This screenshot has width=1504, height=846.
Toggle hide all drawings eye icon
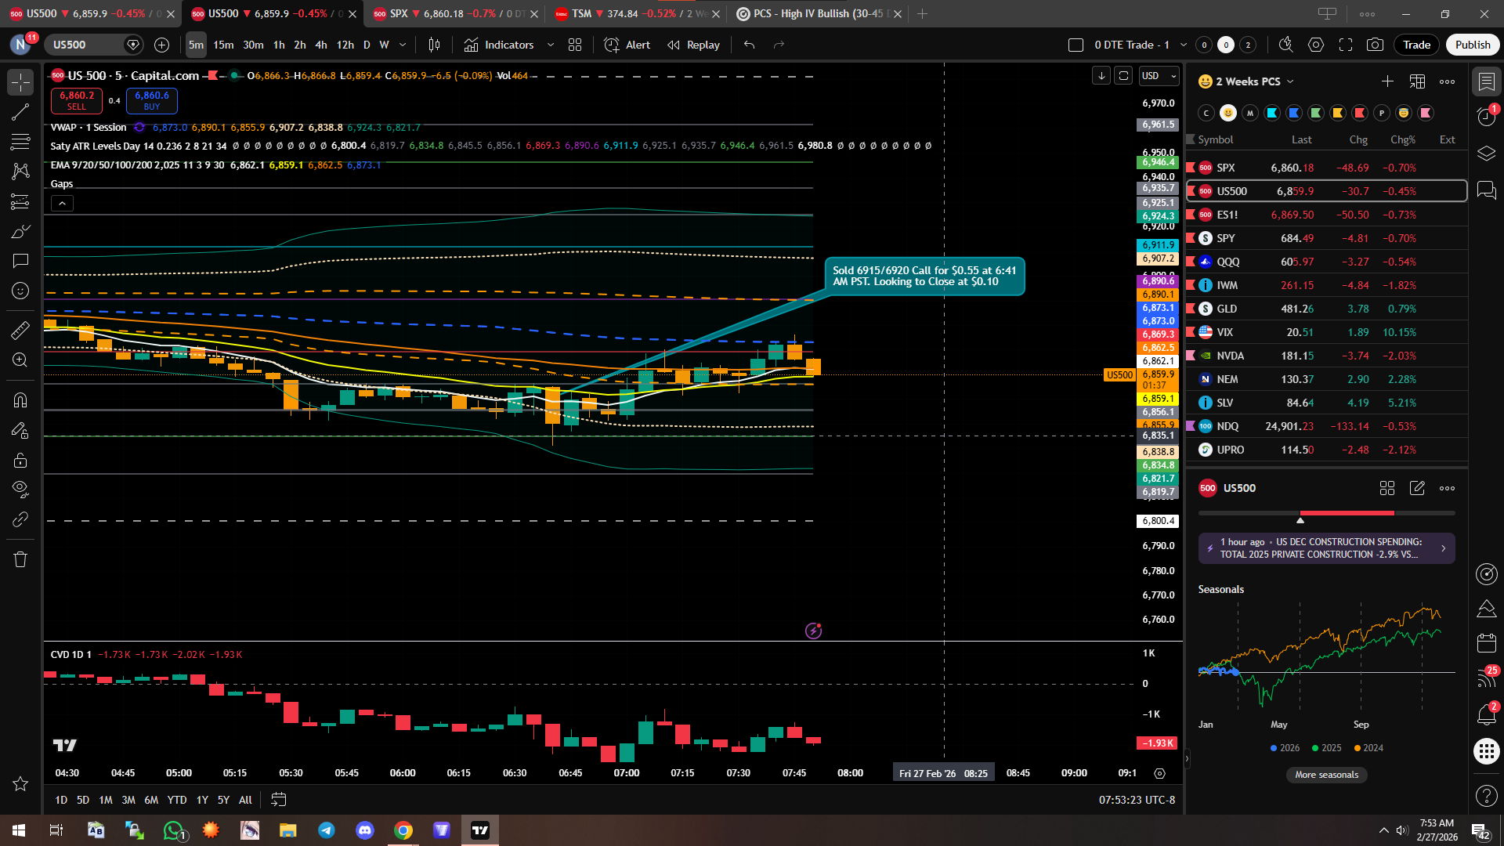point(20,490)
